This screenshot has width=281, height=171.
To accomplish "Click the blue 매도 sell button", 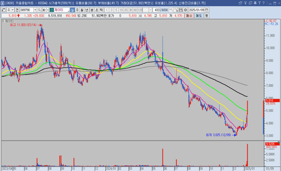I will tap(199, 16).
